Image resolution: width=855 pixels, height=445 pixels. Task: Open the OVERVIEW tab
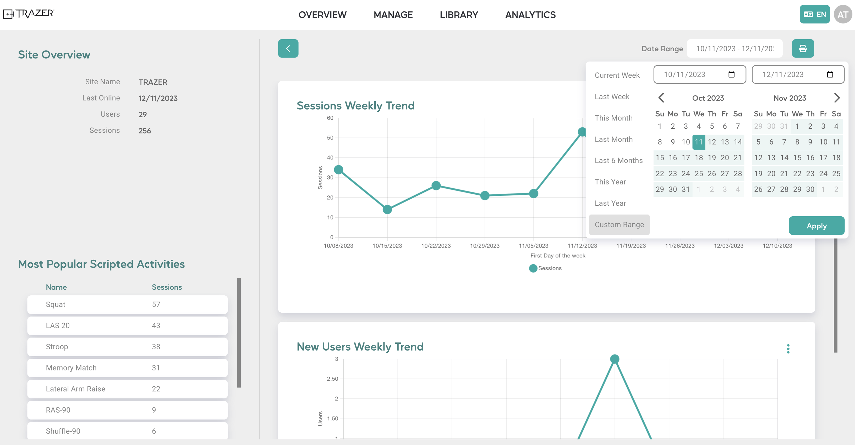[322, 15]
